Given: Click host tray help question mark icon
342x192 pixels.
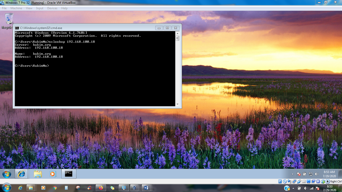Looking at the screenshot, I should coord(287,188).
